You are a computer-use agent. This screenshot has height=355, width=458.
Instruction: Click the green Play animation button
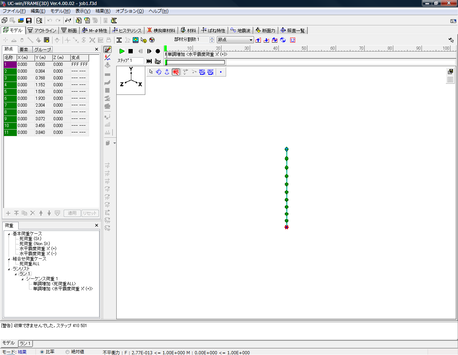coord(122,51)
